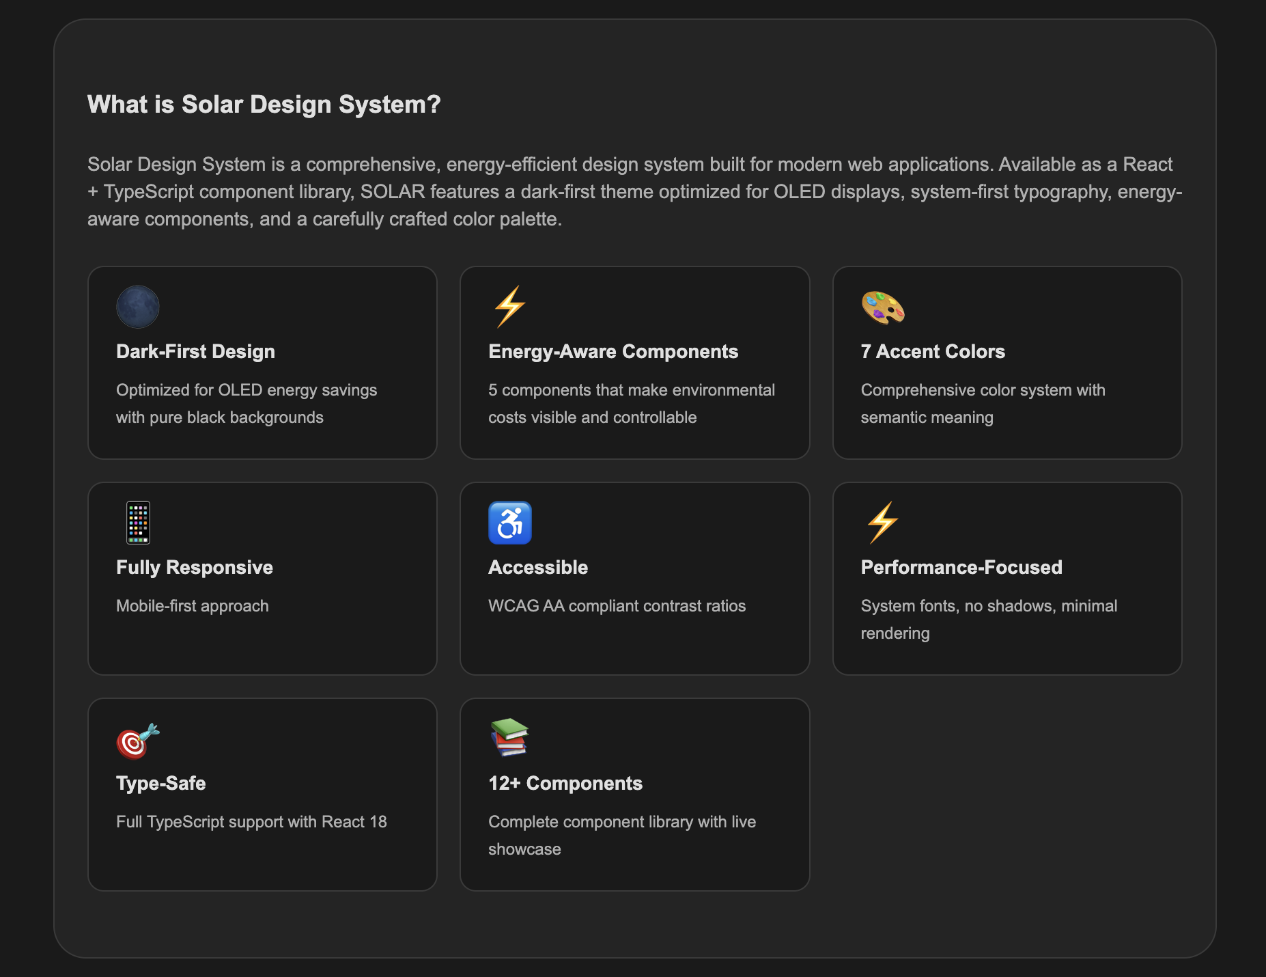Click the What is Solar Design System heading
This screenshot has width=1266, height=977.
pos(264,104)
